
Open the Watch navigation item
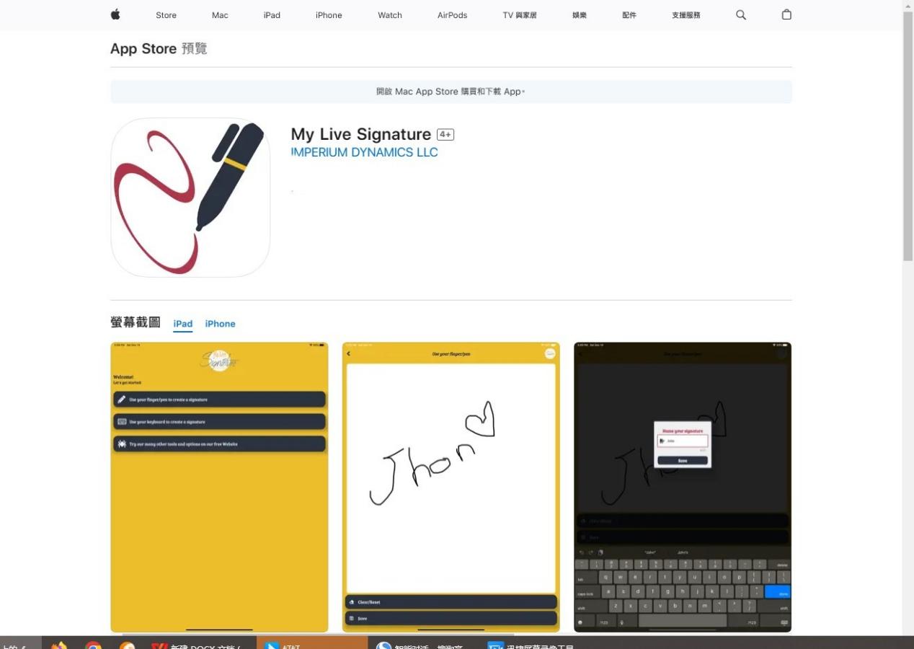pos(390,15)
